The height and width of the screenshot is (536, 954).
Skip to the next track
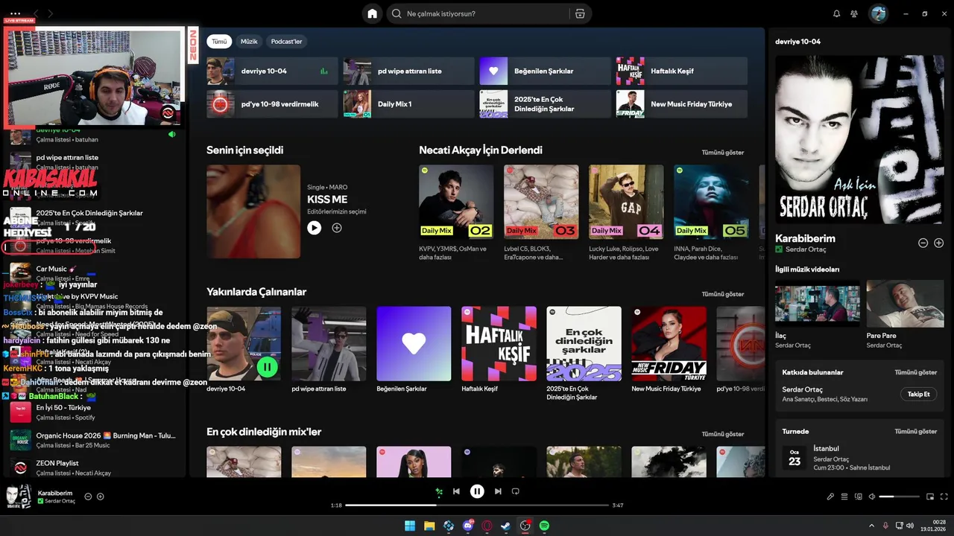pyautogui.click(x=498, y=491)
